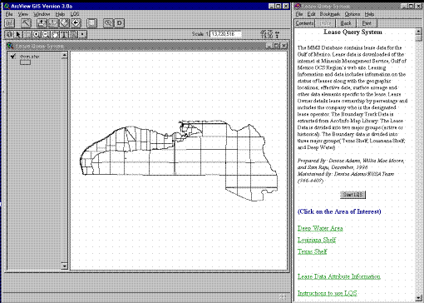Click the diamond left-arrow toolbar button
This screenshot has height=303, width=424.
point(76,23)
